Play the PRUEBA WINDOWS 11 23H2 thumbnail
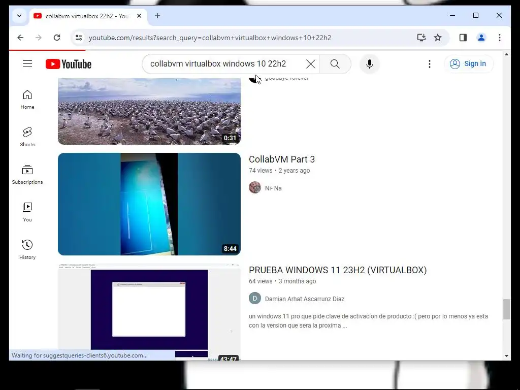Screen dimensions: 520x390 point(149,312)
